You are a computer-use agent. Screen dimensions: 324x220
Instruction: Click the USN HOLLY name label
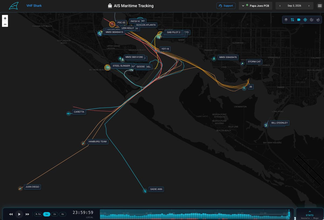point(128,28)
